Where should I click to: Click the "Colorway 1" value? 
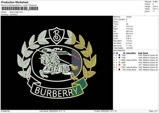14,14
